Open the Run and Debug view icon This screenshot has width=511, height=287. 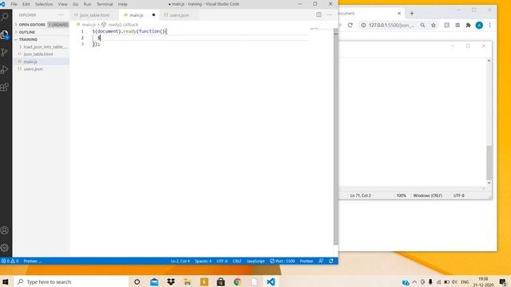pos(5,69)
